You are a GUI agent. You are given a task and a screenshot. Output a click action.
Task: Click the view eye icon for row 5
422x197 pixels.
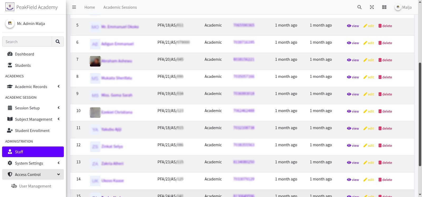point(349,26)
